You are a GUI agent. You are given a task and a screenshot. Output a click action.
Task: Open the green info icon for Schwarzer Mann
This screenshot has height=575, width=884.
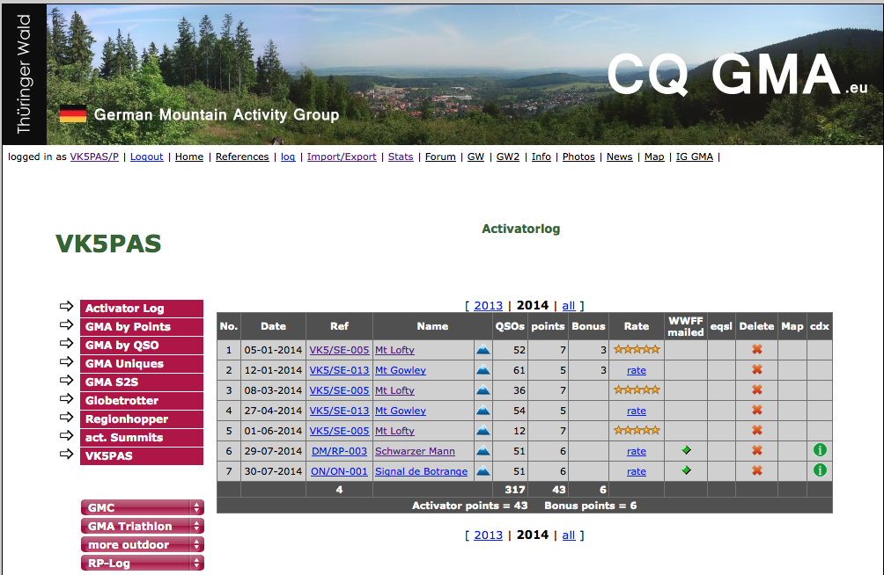[x=820, y=450]
